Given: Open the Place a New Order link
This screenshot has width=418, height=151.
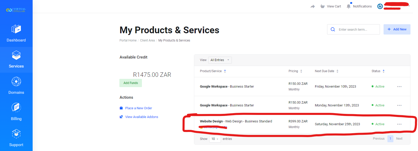Looking at the screenshot, I should tap(139, 108).
